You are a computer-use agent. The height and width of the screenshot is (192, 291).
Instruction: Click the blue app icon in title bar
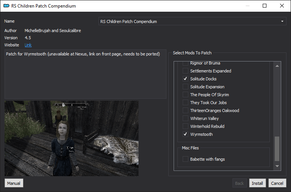pos(6,6)
